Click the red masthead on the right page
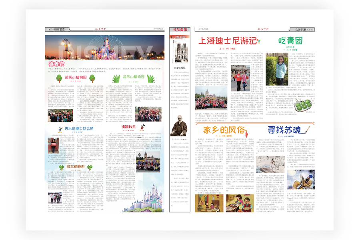The width and height of the screenshot is (360, 240). coord(263,29)
